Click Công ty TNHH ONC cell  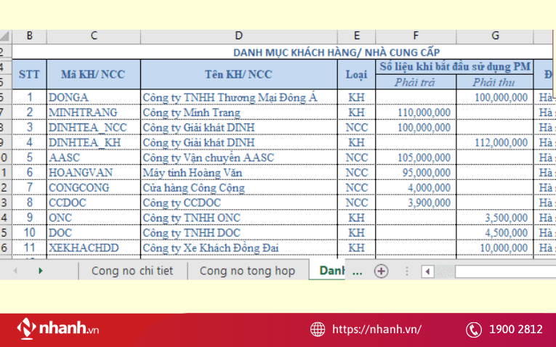(238, 218)
